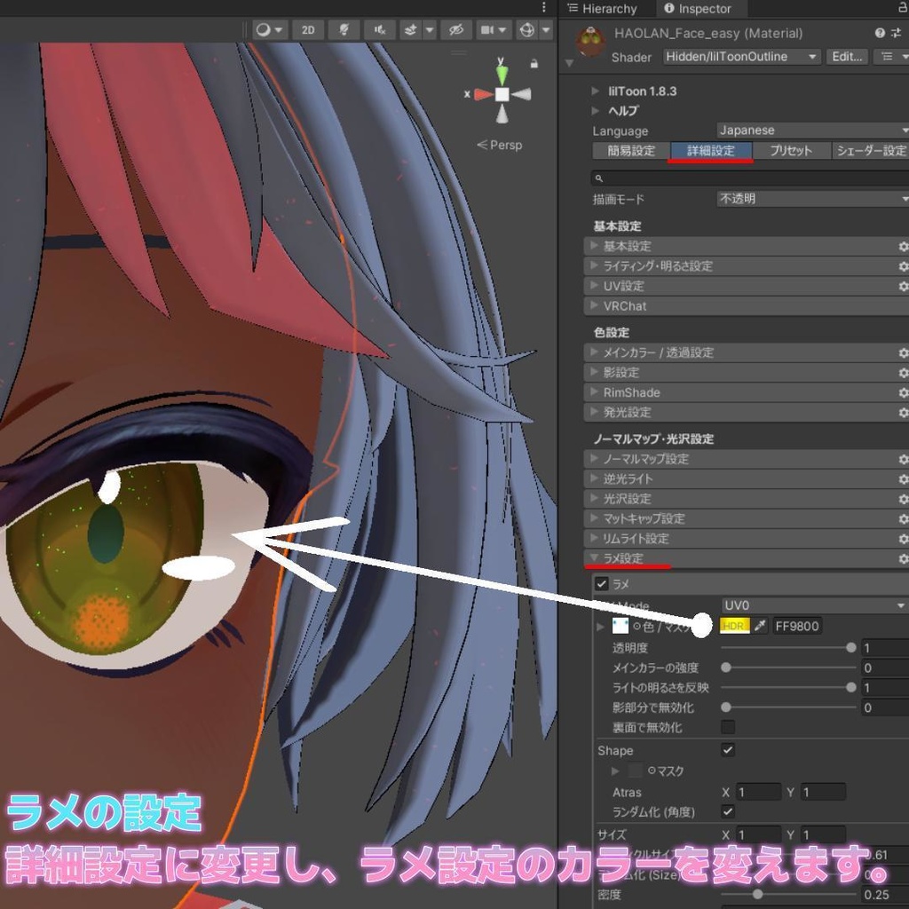Switch to the Hierarchy tab
The height and width of the screenshot is (909, 909).
pos(604,9)
